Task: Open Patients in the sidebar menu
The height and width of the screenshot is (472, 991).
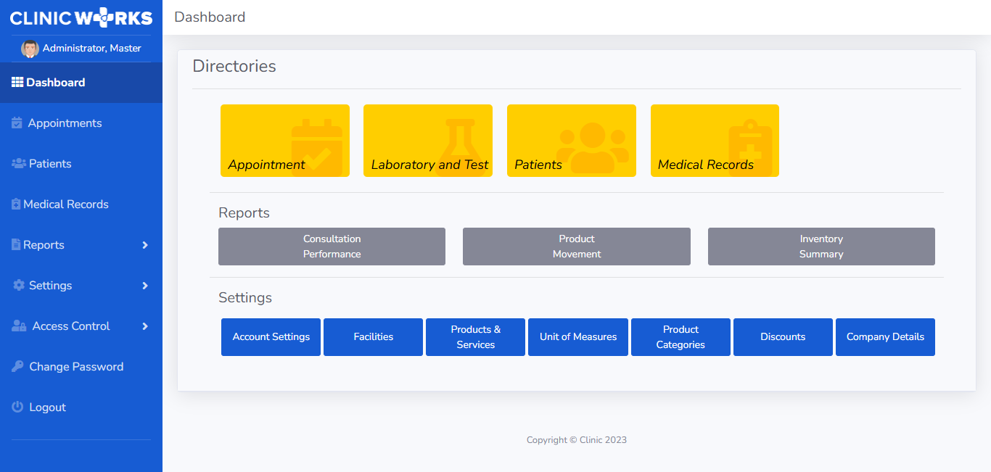Action: [81, 164]
